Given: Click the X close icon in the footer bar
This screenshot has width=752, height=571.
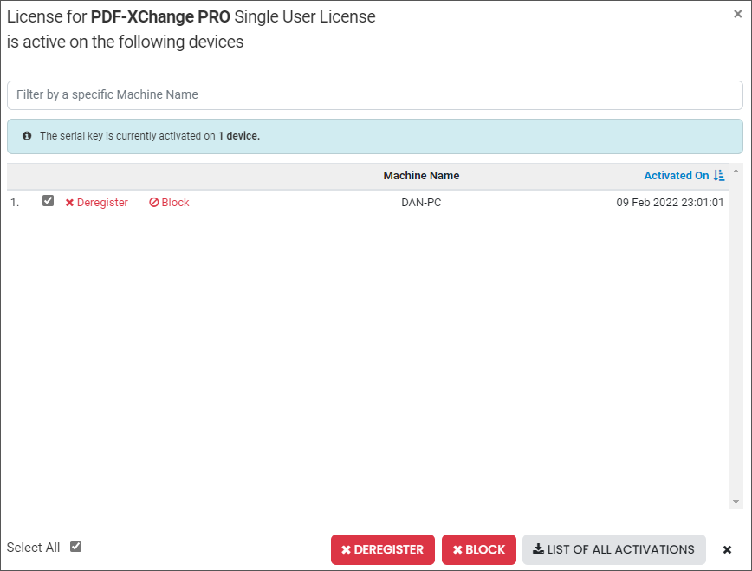Looking at the screenshot, I should [727, 549].
